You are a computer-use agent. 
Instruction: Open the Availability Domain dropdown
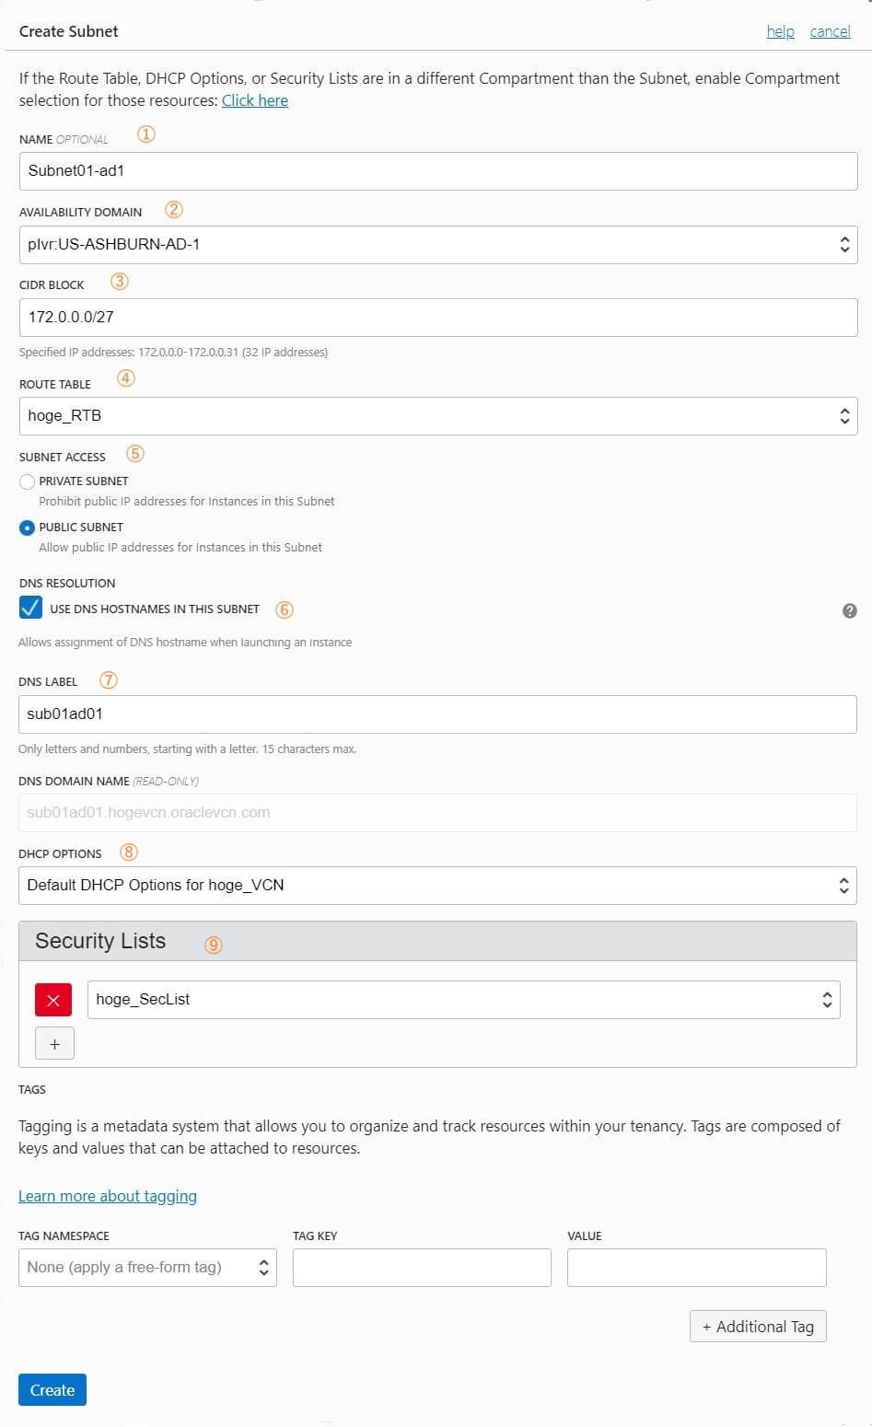(x=438, y=245)
